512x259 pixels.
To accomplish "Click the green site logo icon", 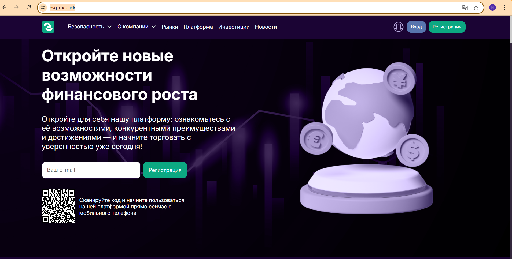I will click(48, 27).
